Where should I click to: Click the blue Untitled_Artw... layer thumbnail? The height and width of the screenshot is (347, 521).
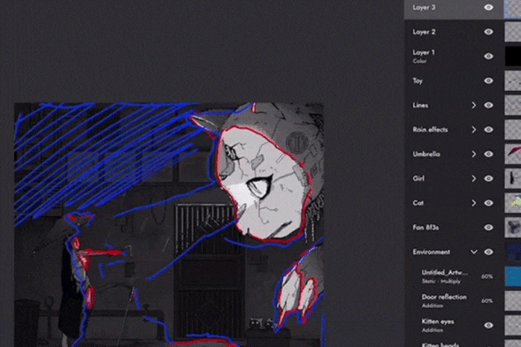513,276
